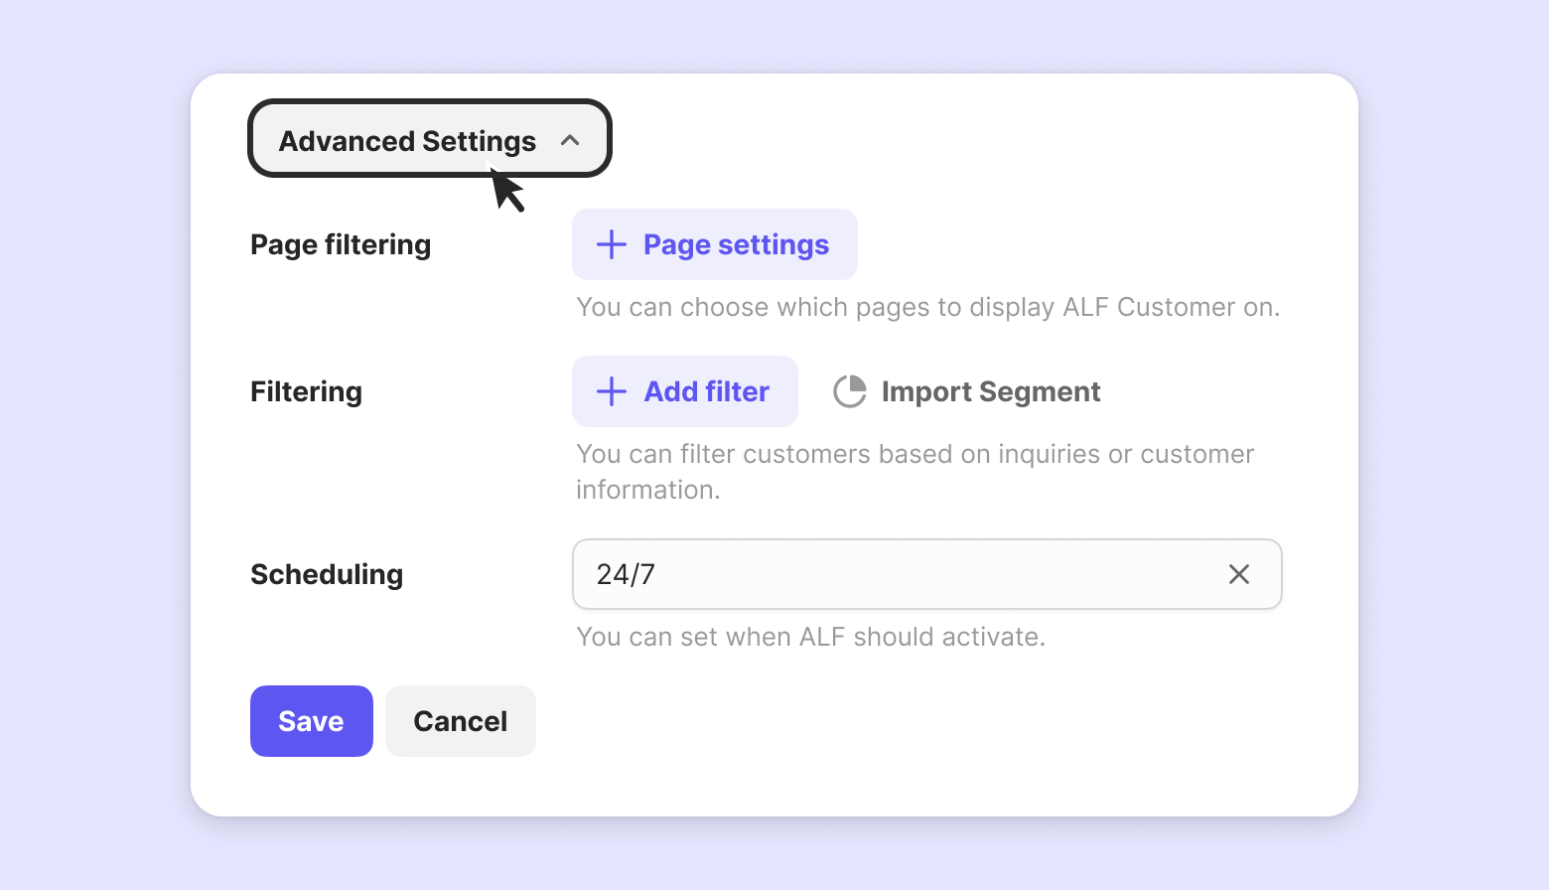Click the plus icon in Add filter
The height and width of the screenshot is (890, 1549).
[x=612, y=391]
